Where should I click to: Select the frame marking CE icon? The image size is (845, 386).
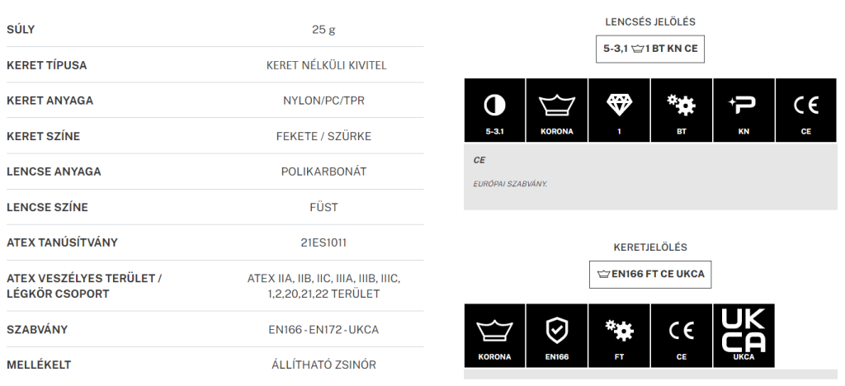(682, 336)
